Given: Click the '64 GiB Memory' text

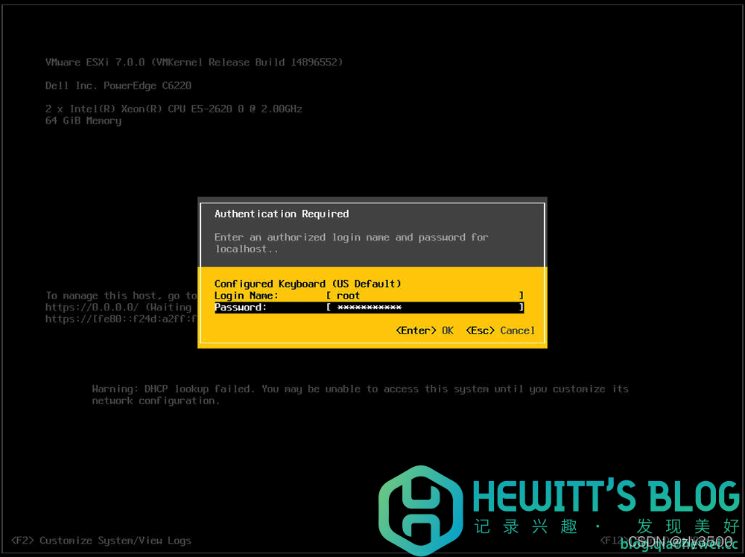Looking at the screenshot, I should coord(83,121).
